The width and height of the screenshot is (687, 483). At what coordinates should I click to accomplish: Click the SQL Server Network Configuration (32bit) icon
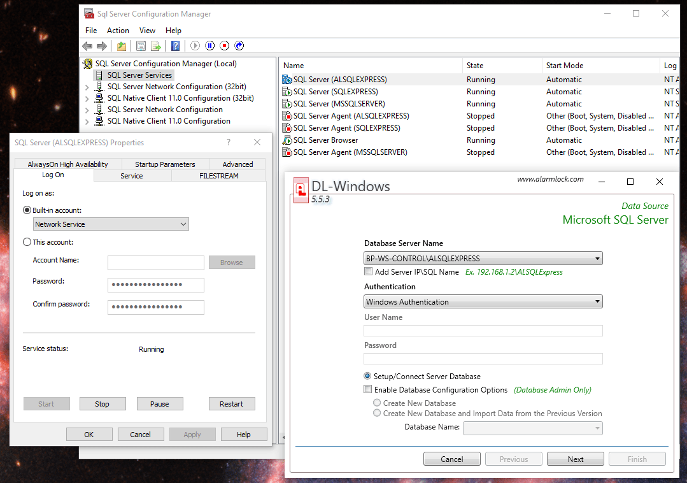tap(99, 87)
